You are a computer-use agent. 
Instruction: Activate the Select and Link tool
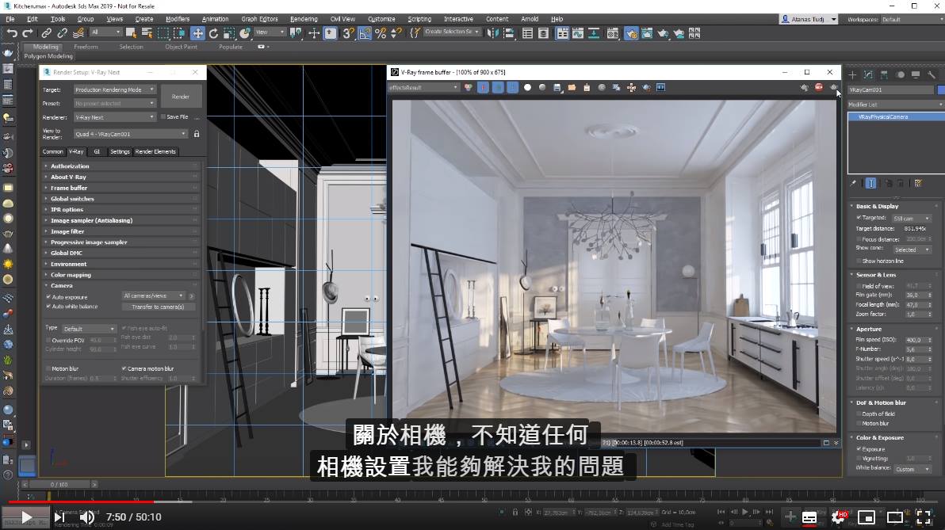[x=47, y=33]
